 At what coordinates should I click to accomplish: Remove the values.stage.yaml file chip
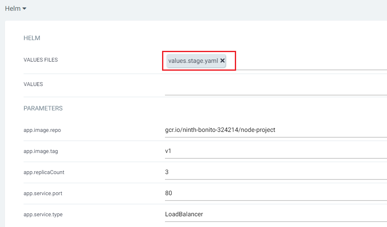[x=222, y=61]
